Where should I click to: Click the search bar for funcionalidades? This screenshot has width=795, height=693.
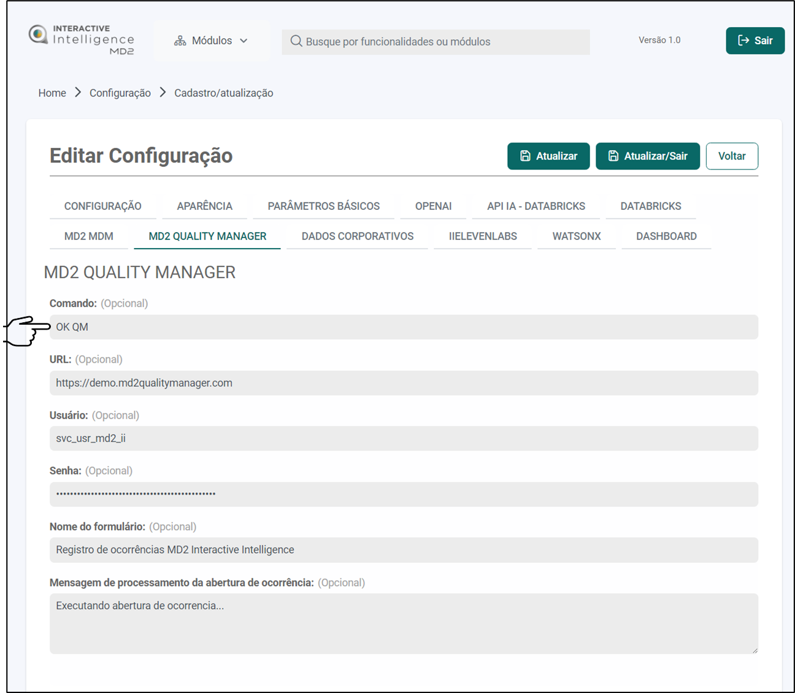(436, 42)
